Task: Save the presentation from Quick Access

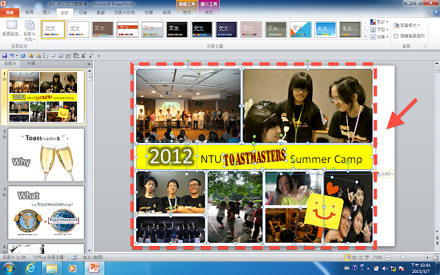Action: click(x=5, y=56)
